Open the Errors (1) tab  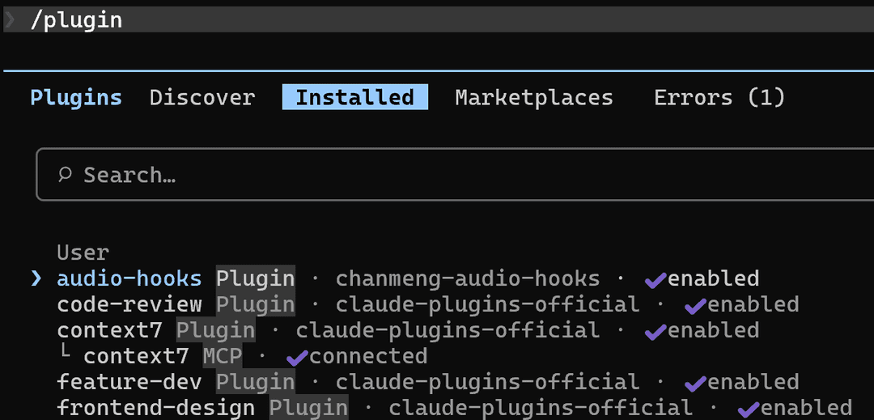[x=719, y=97]
